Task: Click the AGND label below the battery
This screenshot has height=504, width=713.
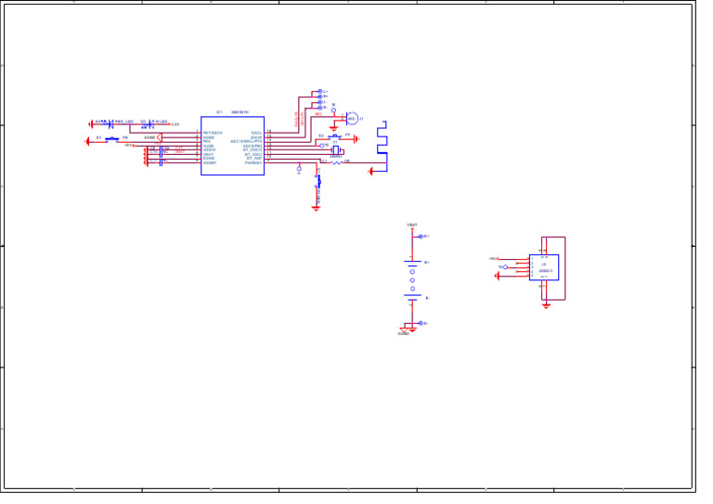Action: coord(404,333)
